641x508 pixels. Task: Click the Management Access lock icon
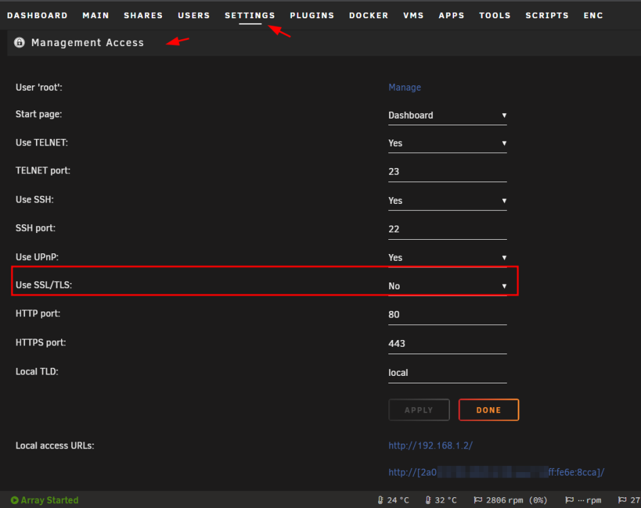click(19, 43)
